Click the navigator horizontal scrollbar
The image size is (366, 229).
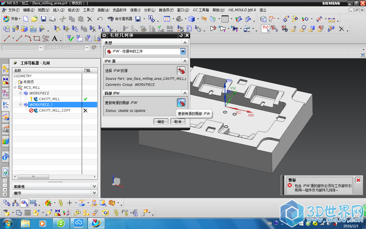coord(33,177)
